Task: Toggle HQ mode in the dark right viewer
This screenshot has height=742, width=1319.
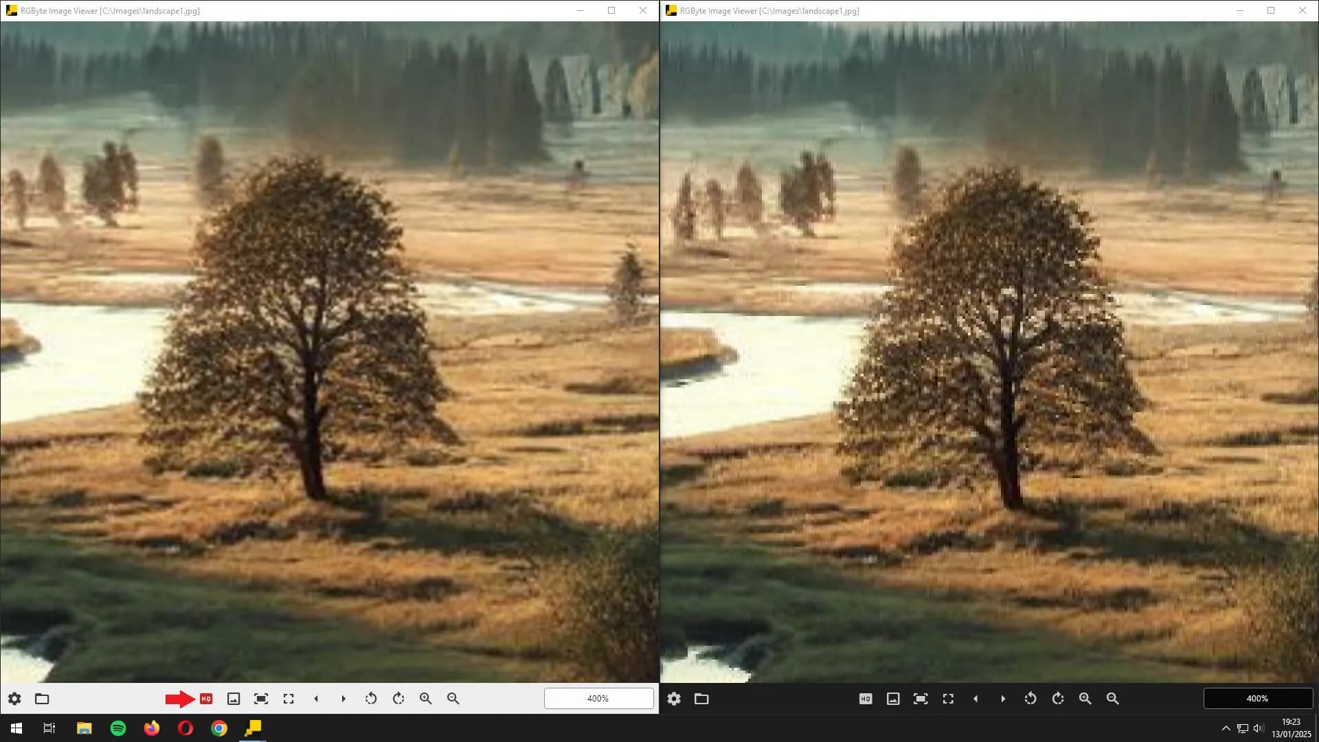Action: pyautogui.click(x=866, y=699)
